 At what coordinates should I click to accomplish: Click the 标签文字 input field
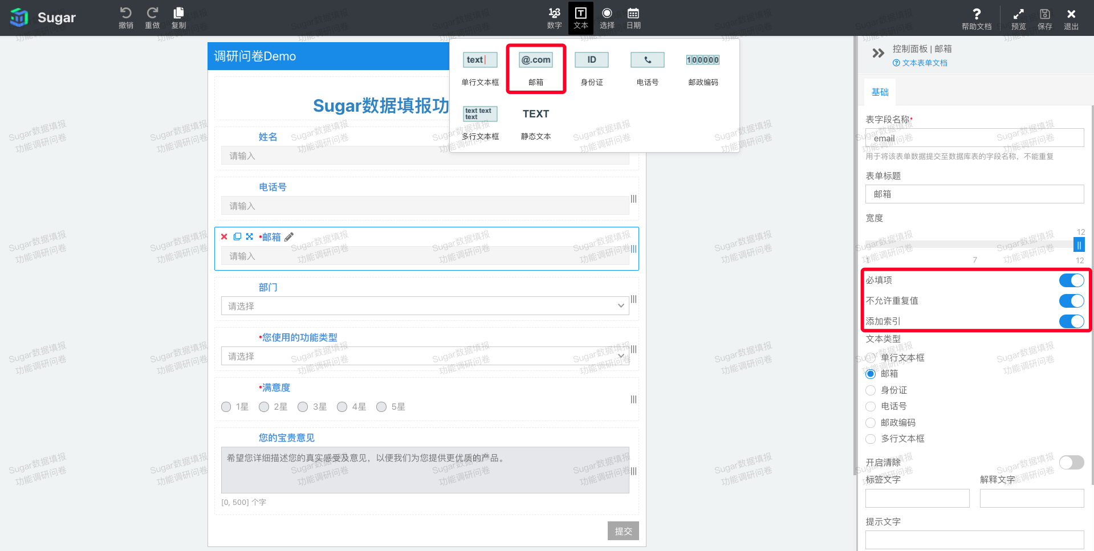917,499
